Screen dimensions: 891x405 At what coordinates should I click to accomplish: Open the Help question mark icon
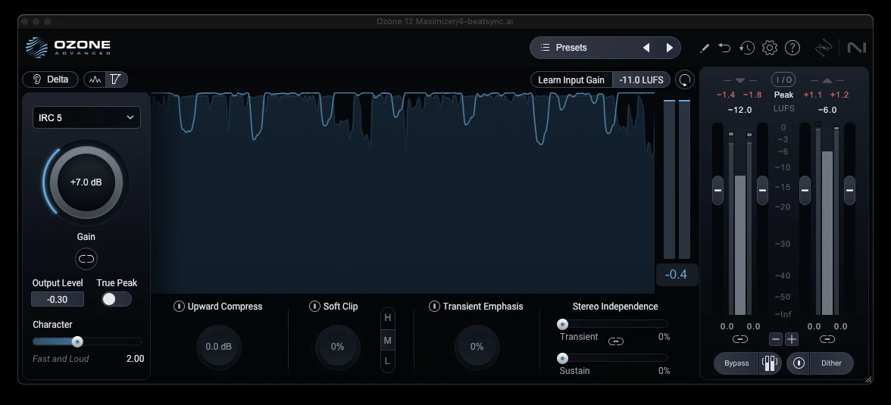point(793,48)
